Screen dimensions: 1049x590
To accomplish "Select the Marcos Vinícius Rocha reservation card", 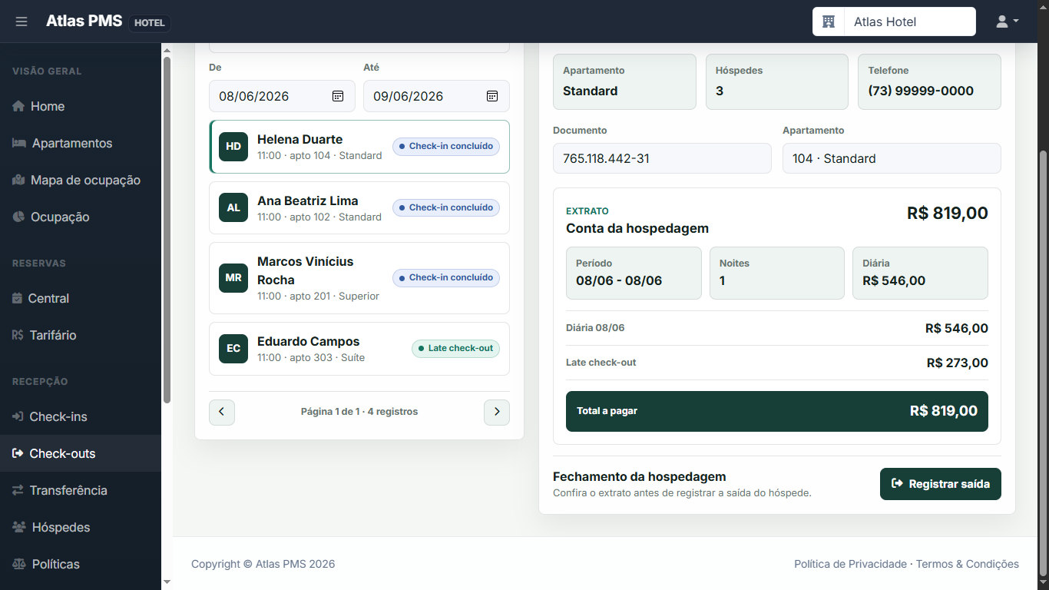I will (x=359, y=278).
